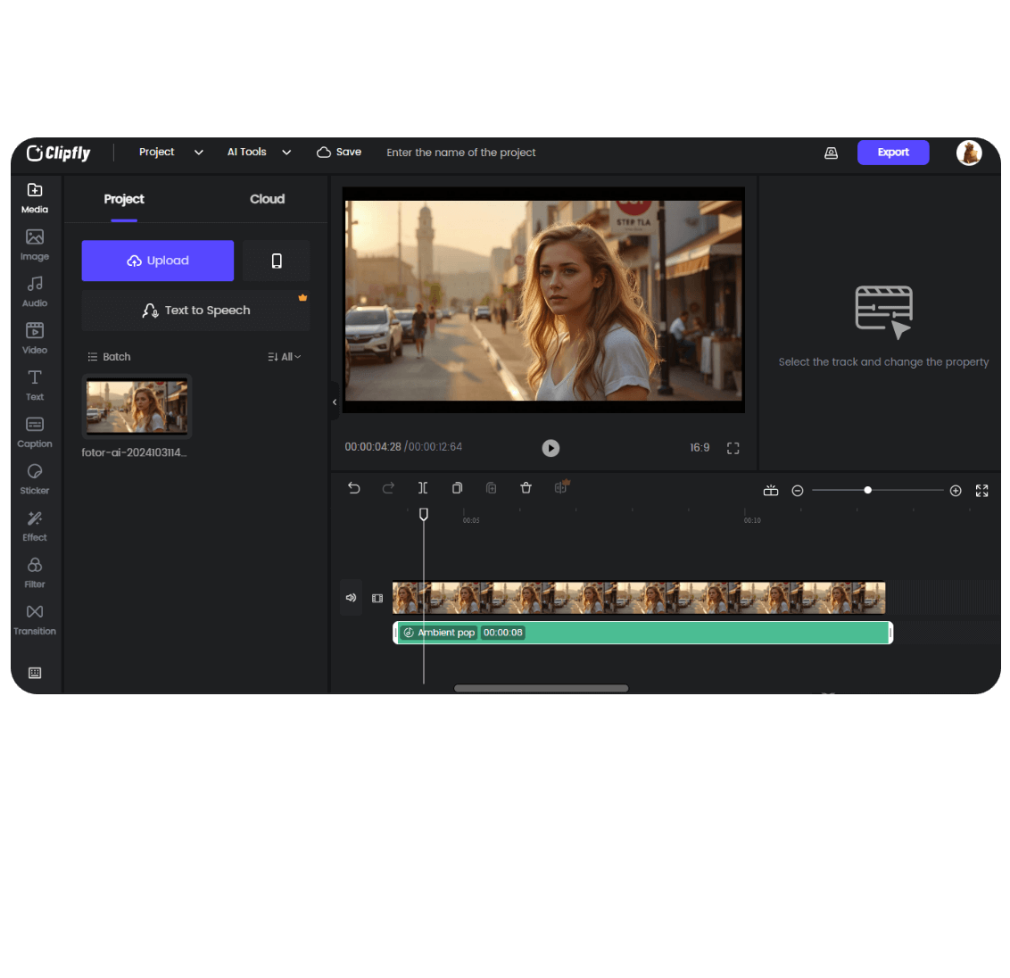This screenshot has height=978, width=1010.
Task: Switch upload source with the phone toggle
Action: click(x=277, y=261)
